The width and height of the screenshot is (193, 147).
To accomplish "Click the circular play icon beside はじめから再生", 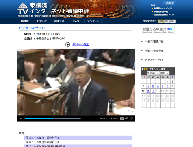I will click(x=67, y=44).
